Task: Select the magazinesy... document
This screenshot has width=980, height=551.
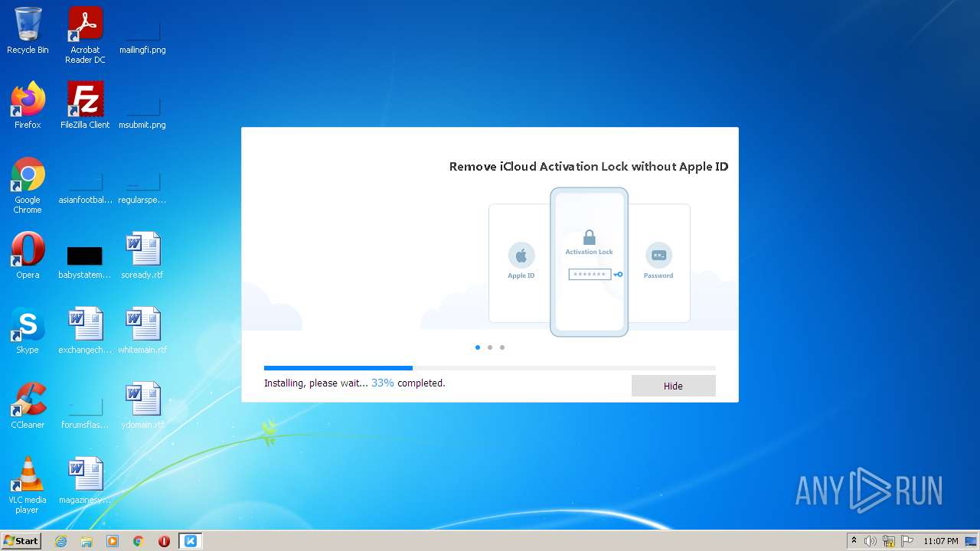Action: tap(85, 481)
